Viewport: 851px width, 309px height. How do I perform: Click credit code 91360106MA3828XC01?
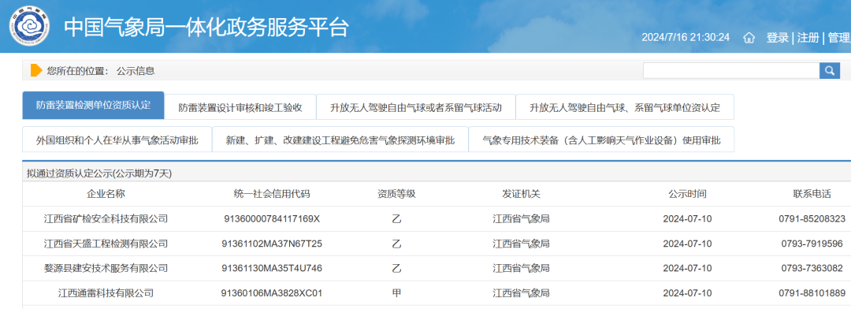(272, 293)
